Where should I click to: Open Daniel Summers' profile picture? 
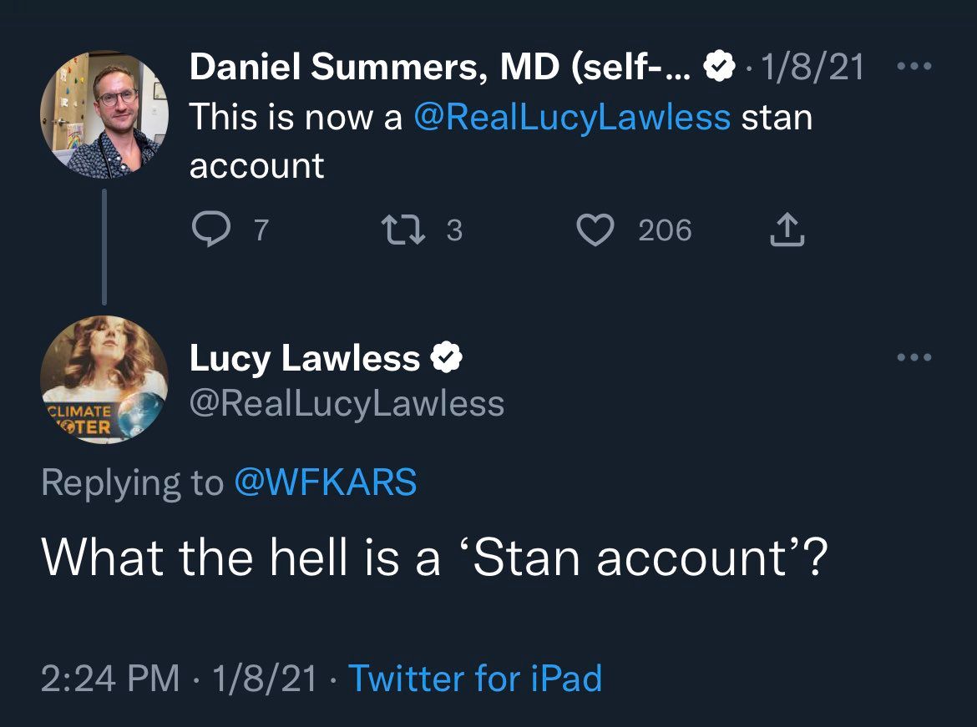(x=104, y=114)
